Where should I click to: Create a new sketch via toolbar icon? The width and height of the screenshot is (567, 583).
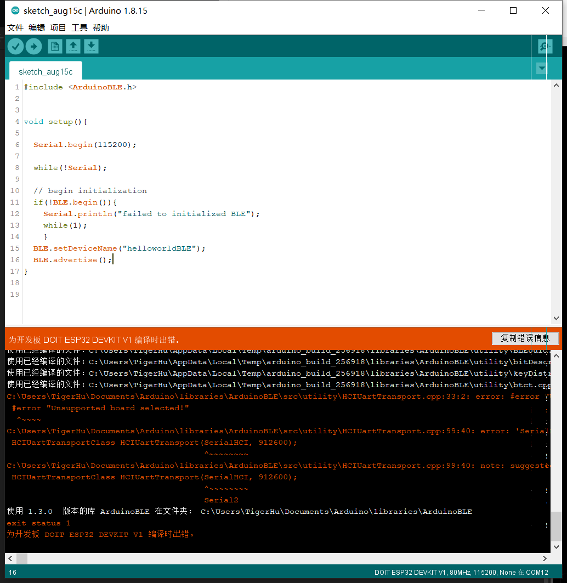tap(55, 46)
